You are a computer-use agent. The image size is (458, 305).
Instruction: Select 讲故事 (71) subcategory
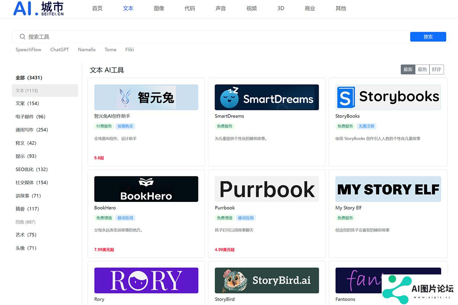(28, 196)
